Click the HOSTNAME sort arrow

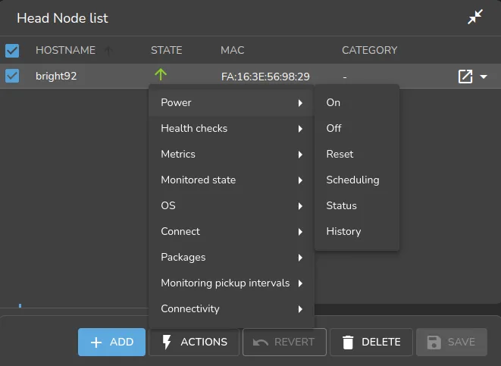coord(108,50)
